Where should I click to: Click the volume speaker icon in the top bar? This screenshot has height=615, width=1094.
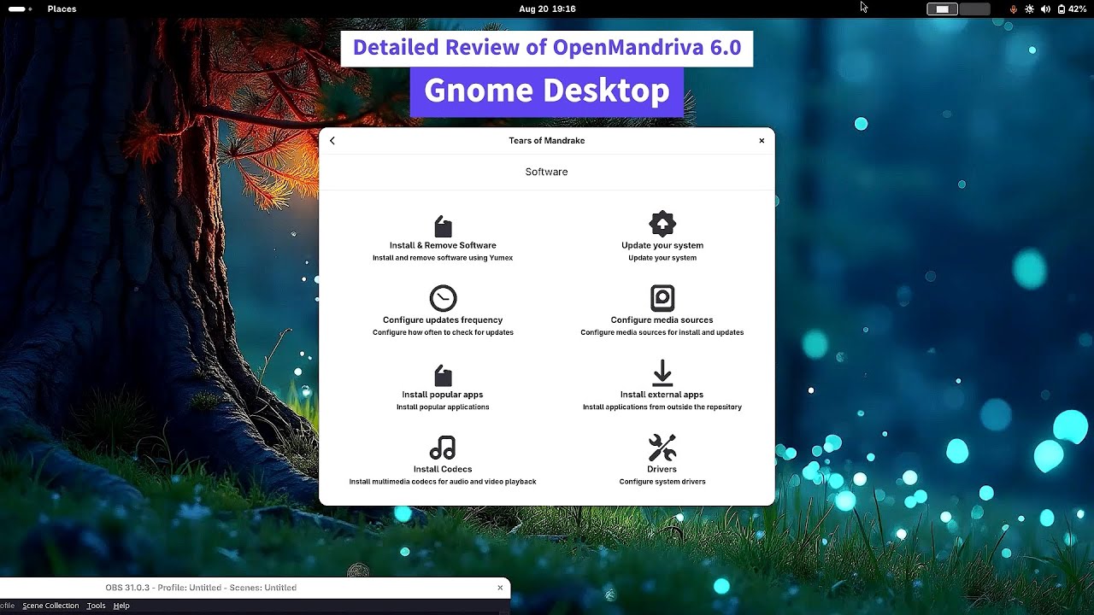point(1045,9)
